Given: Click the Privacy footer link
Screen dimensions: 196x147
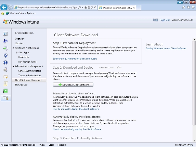Looking at the screenshot, I should (42, 145).
